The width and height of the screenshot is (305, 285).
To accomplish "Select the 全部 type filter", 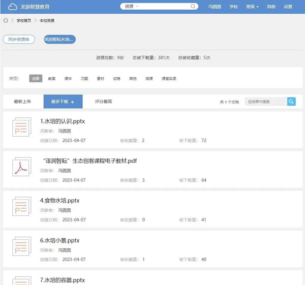I will 36,79.
